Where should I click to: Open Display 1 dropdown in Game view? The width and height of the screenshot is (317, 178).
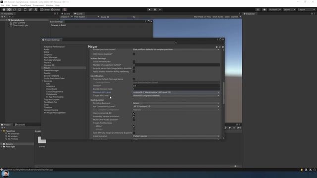point(66,17)
